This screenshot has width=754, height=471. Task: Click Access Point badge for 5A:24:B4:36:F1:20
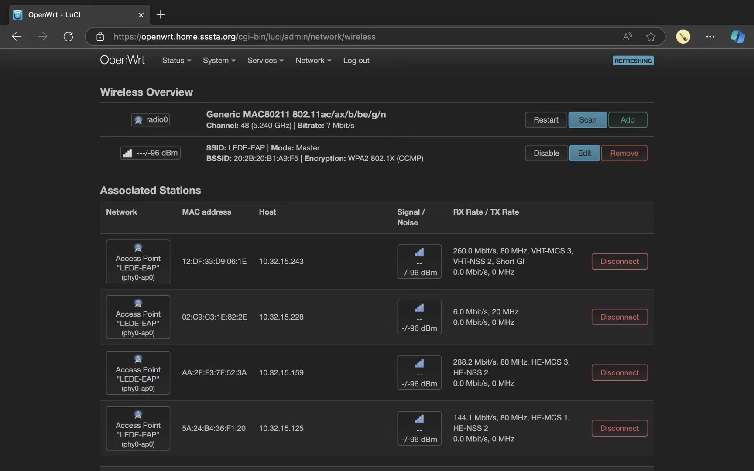point(138,428)
